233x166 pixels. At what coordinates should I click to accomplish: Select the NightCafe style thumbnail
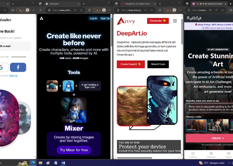196,125
